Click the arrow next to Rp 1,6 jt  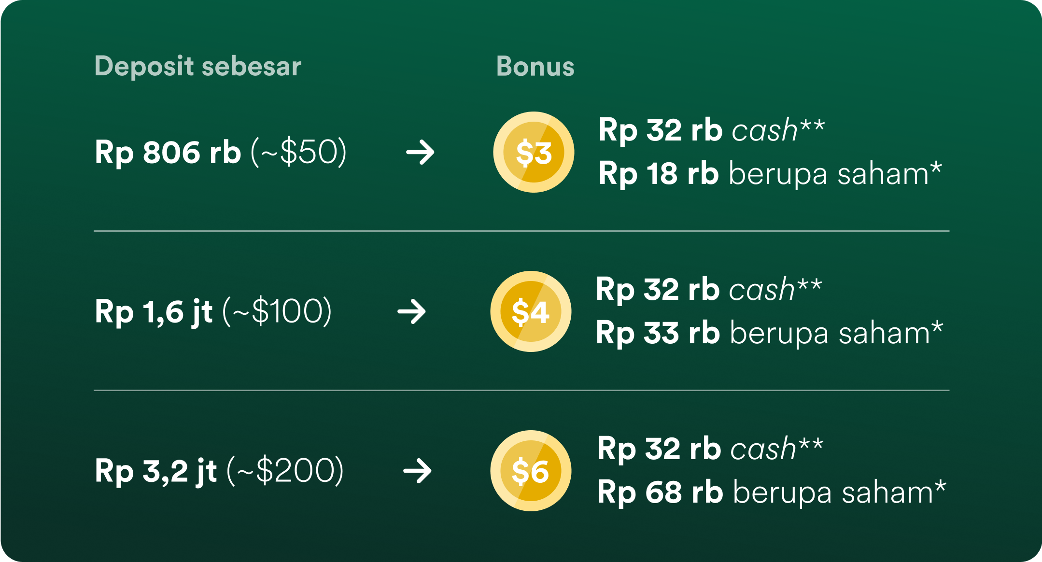[411, 312]
